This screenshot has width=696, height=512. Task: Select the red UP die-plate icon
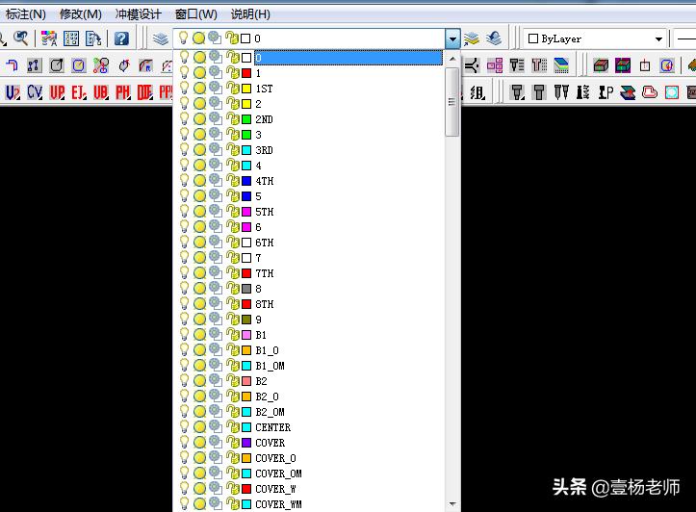coord(57,92)
